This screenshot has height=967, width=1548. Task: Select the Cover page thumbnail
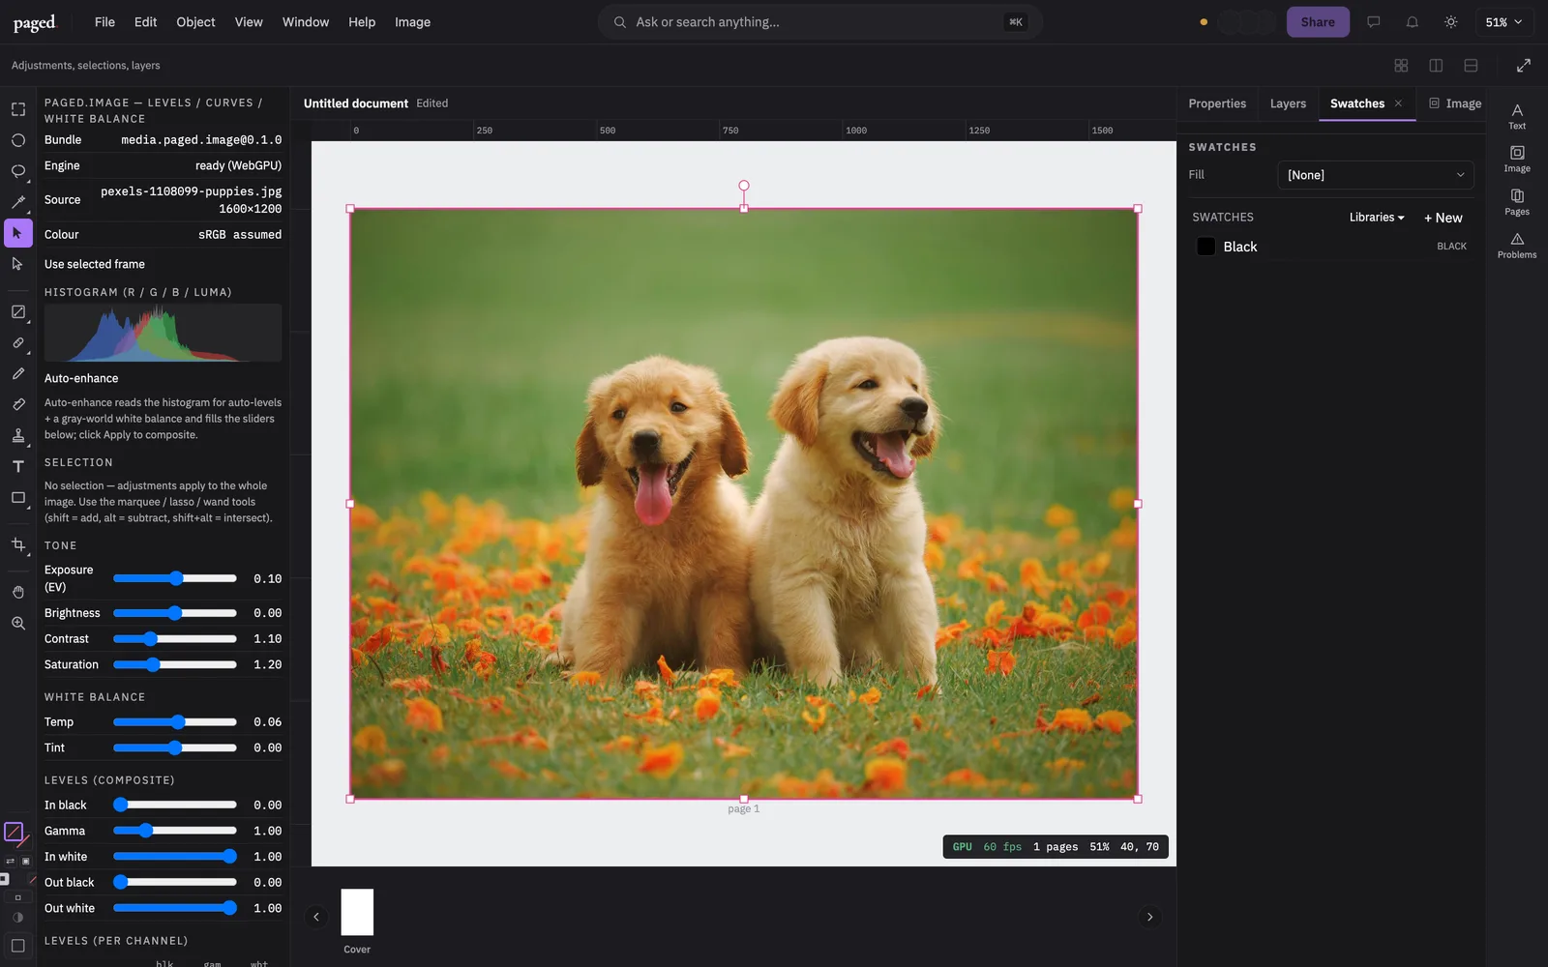[x=357, y=913]
